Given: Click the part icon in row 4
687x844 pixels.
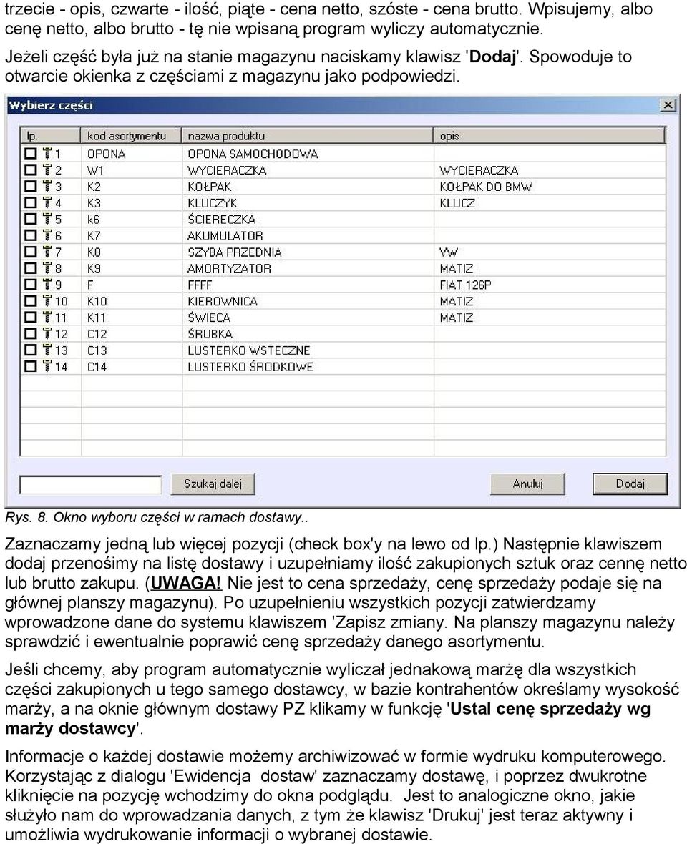Looking at the screenshot, I should (47, 203).
